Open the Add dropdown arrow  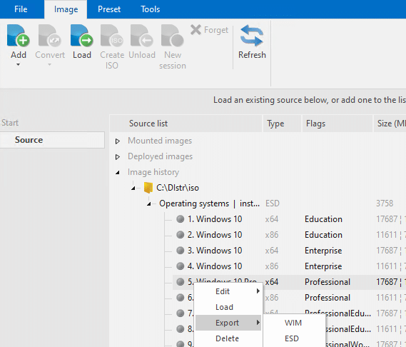pyautogui.click(x=18, y=64)
